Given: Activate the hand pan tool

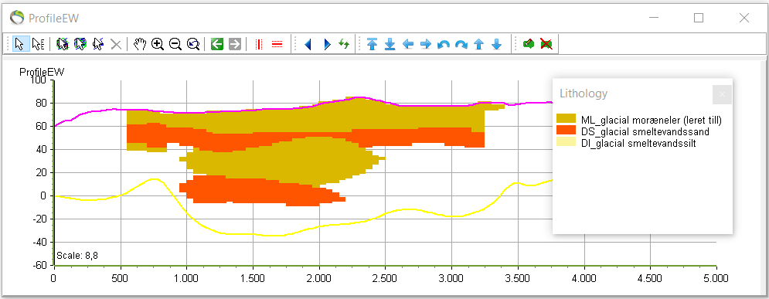Looking at the screenshot, I should click(x=140, y=44).
